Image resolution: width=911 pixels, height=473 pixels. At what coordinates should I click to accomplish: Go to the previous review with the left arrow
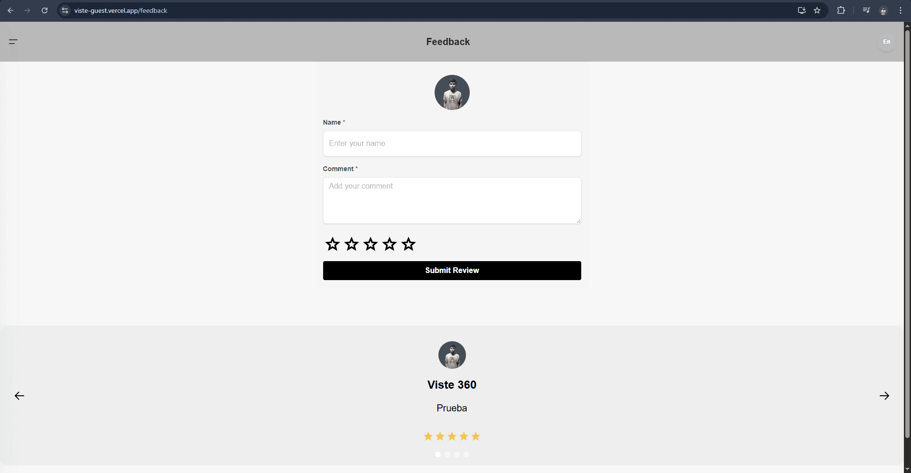19,395
